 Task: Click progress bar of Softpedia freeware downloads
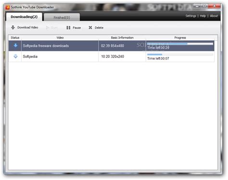180,44
